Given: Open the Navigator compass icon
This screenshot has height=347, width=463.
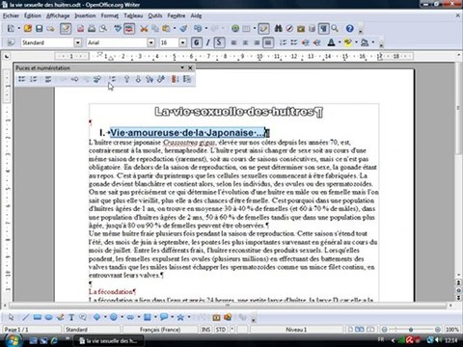Looking at the screenshot, I should point(289,29).
